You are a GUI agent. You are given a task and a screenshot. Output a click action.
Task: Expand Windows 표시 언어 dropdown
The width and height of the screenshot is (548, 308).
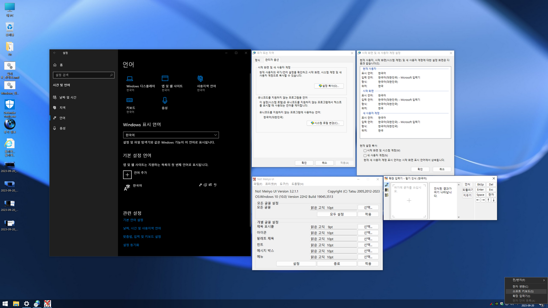point(171,135)
